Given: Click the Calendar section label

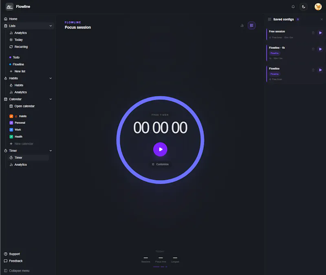Looking at the screenshot, I should pyautogui.click(x=15, y=99).
